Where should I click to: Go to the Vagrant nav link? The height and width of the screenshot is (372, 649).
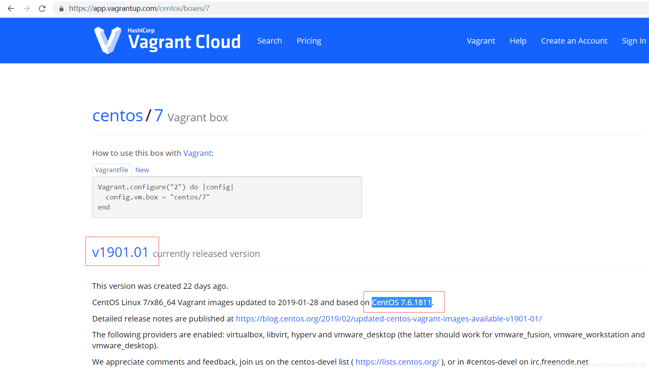tap(481, 41)
